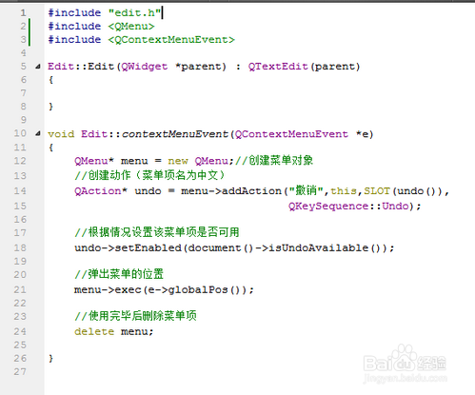
Task: Click menu->exec on line 21
Action: tap(108, 289)
